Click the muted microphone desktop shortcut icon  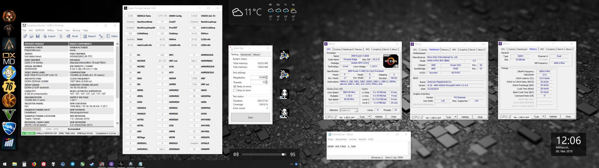coord(284,113)
